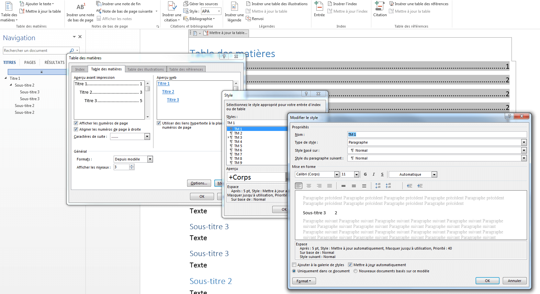Click Options... in Table des matières dialog
The height and width of the screenshot is (294, 540).
199,183
